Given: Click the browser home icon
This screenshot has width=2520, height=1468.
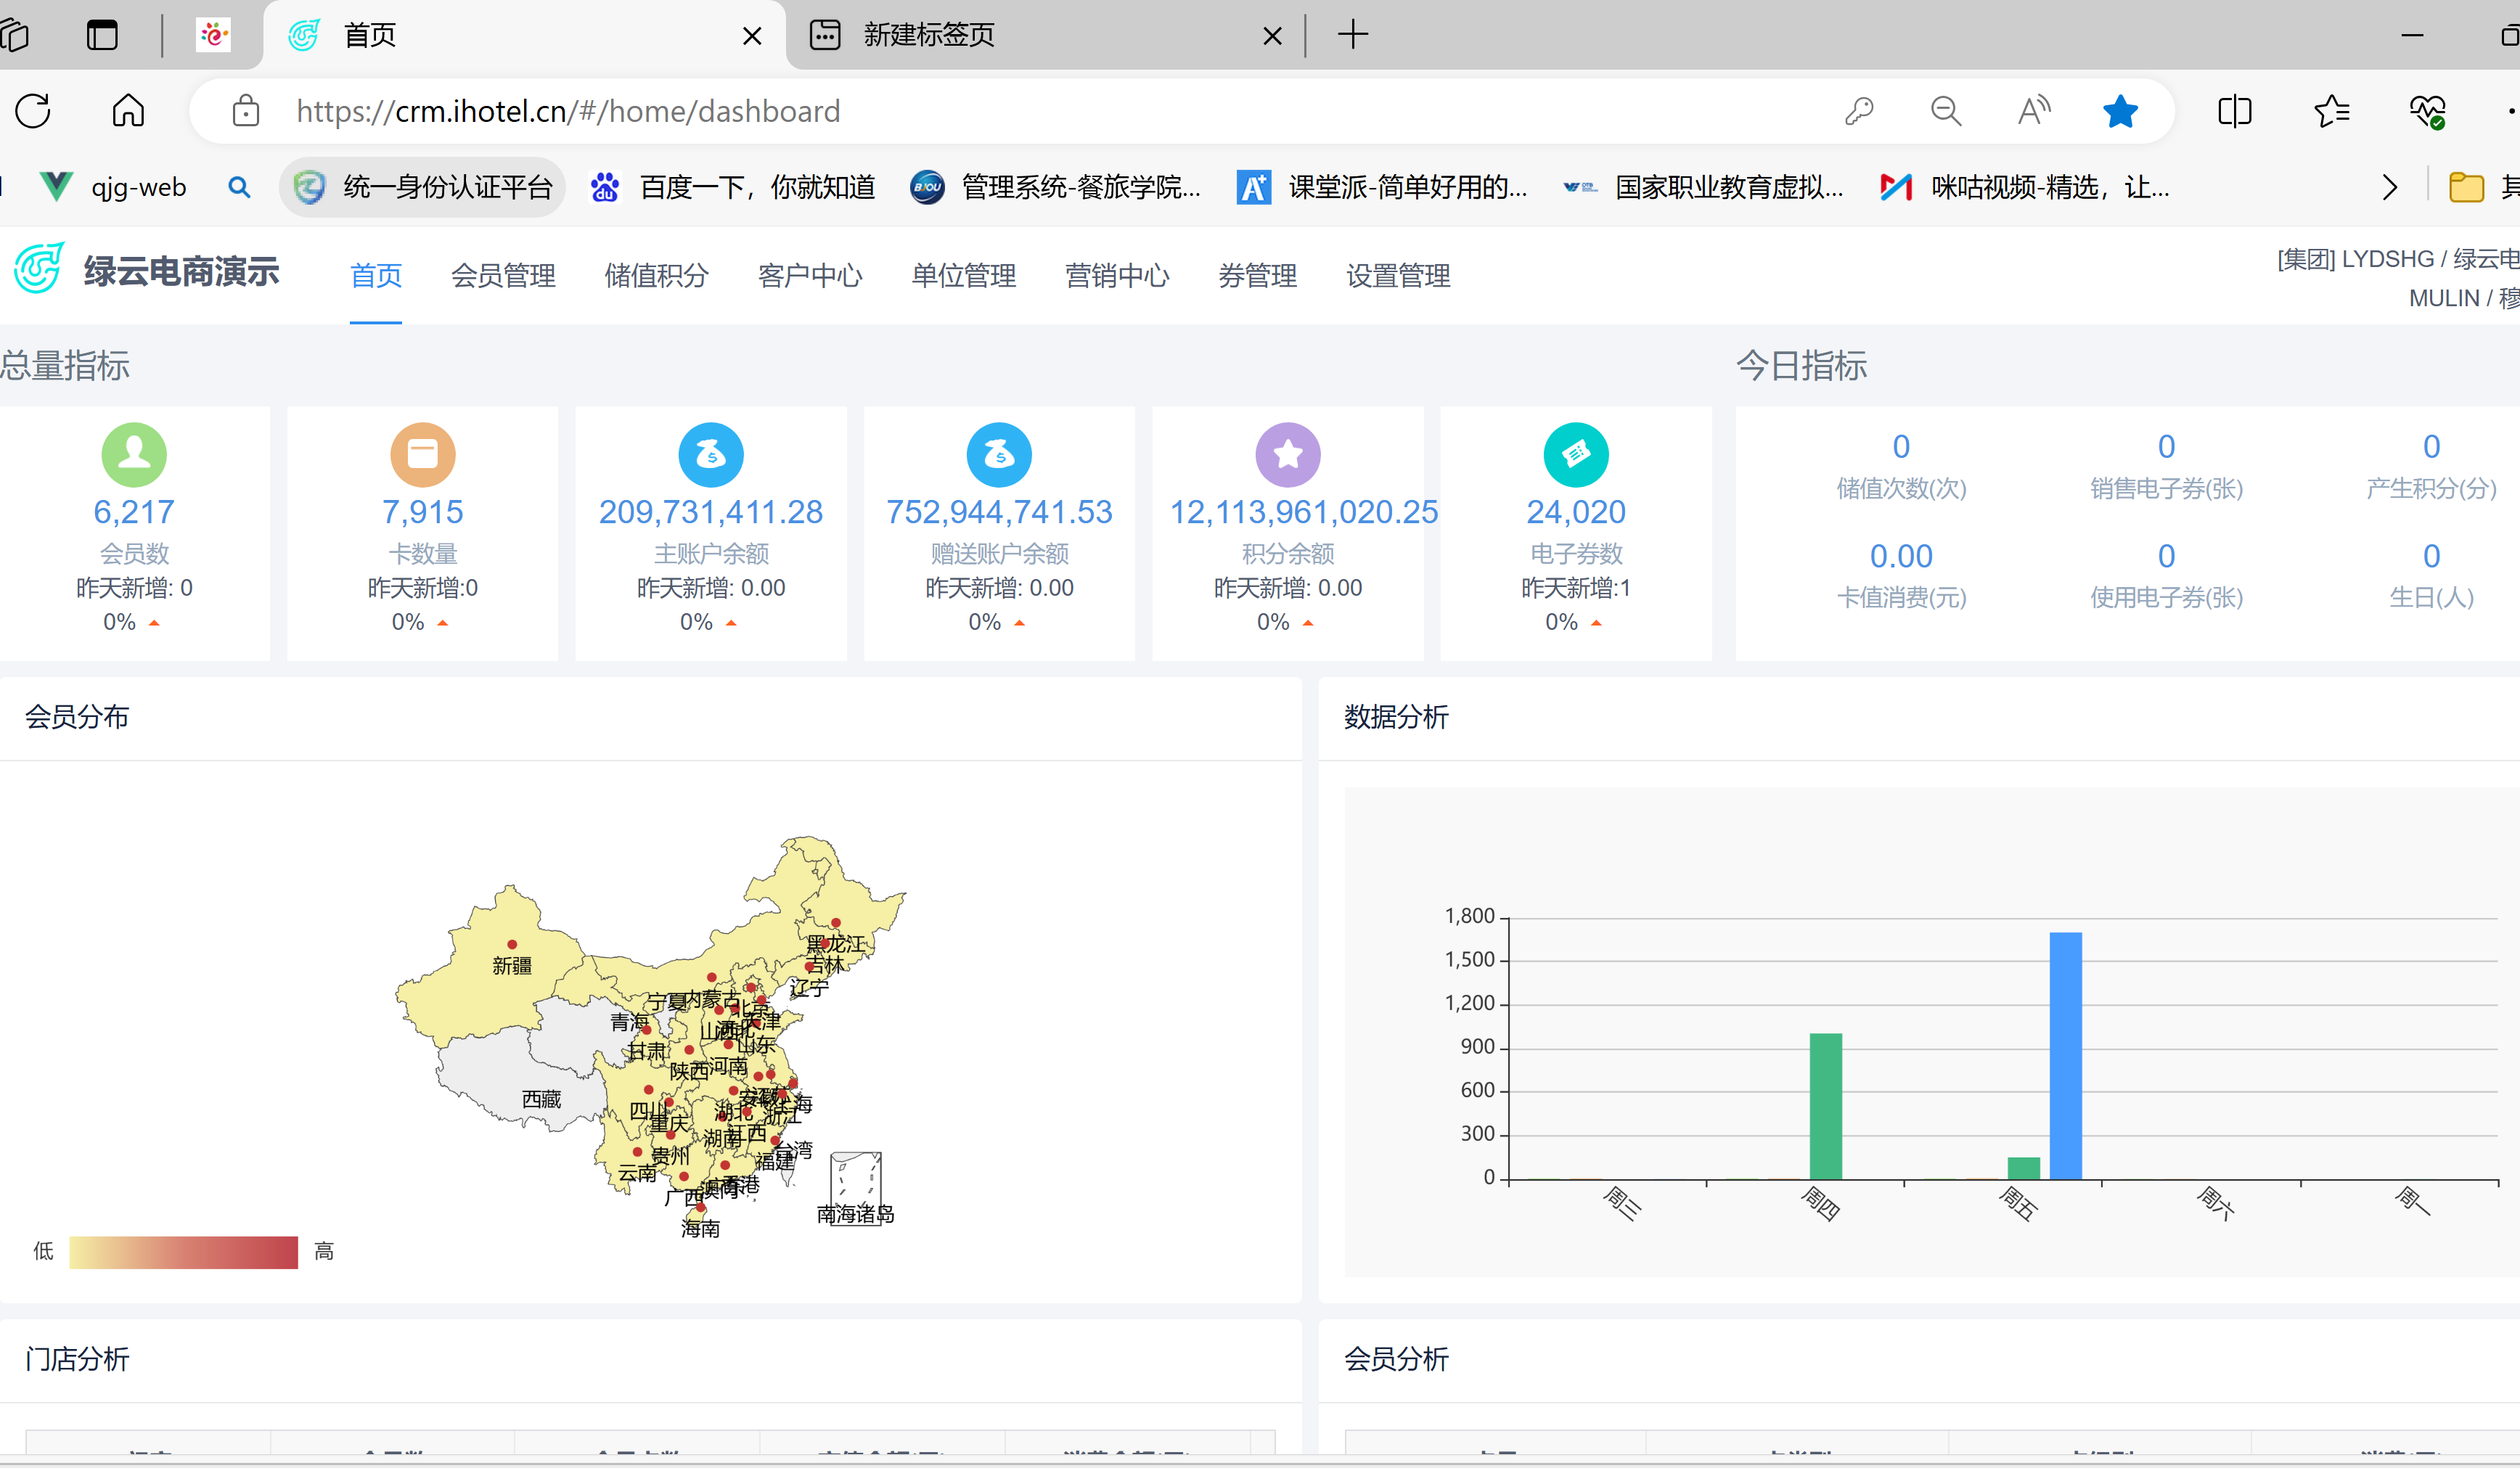Looking at the screenshot, I should 126,111.
